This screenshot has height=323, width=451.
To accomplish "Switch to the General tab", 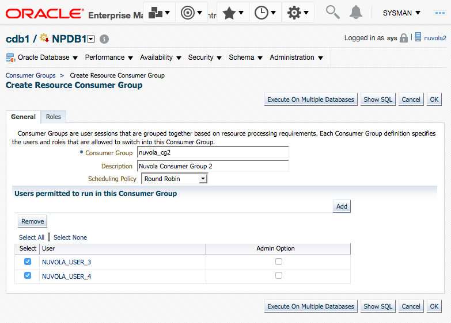I will (23, 117).
